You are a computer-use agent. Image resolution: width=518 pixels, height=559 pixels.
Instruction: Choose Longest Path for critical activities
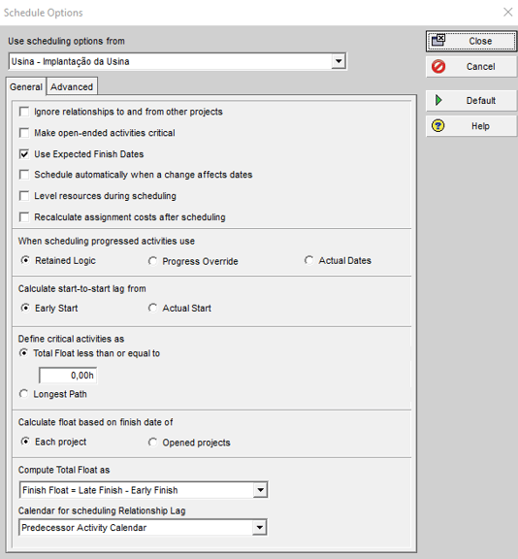coord(23,394)
